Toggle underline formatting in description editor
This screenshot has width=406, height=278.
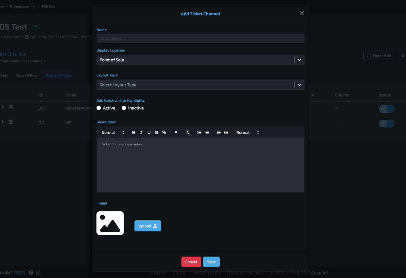pyautogui.click(x=149, y=133)
